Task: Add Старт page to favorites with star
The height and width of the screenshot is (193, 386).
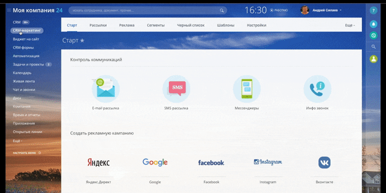Action: (x=82, y=41)
